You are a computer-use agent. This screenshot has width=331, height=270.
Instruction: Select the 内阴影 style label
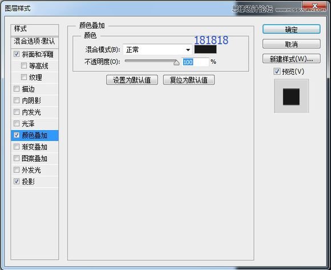click(31, 100)
